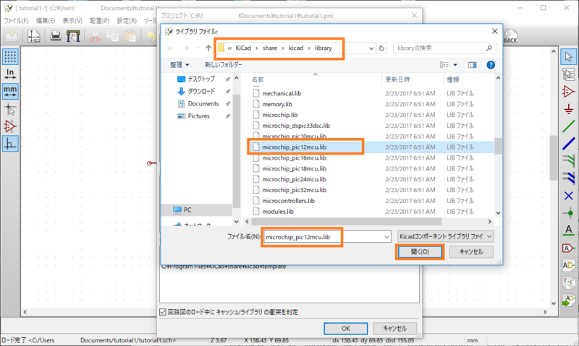The width and height of the screenshot is (579, 346).
Task: Select the place junction tool
Action: pyautogui.click(x=568, y=213)
